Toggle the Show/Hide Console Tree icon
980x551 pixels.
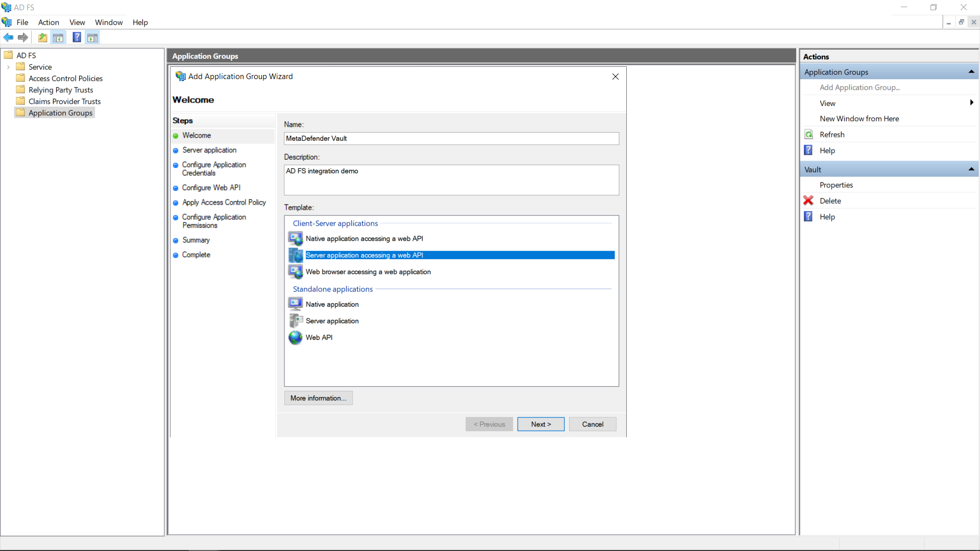58,37
